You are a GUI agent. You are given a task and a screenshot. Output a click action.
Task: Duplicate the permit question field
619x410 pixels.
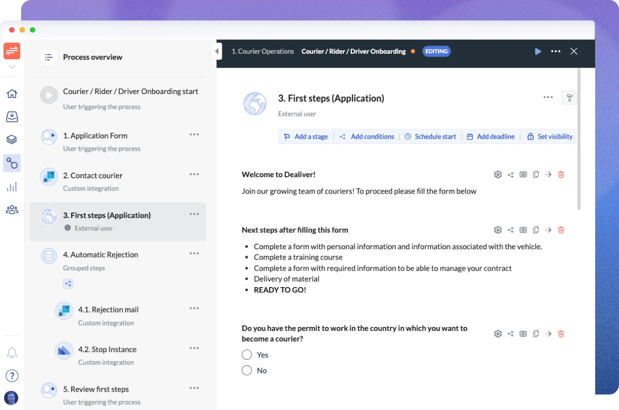click(x=536, y=334)
